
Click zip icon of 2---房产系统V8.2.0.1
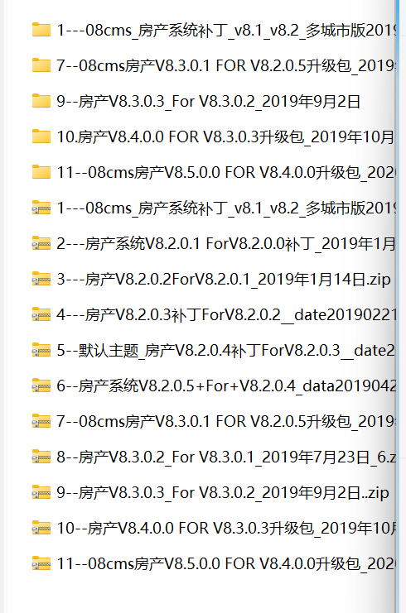pos(41,243)
